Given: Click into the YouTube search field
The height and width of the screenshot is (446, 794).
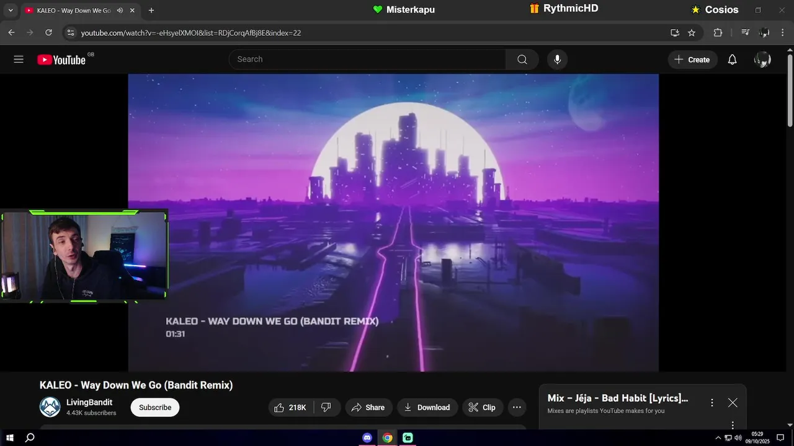Looking at the screenshot, I should click(x=367, y=59).
